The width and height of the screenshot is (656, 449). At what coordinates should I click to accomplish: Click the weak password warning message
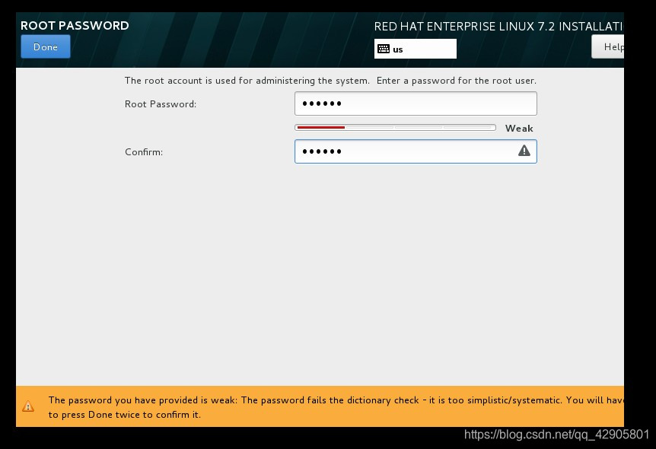[x=336, y=407]
